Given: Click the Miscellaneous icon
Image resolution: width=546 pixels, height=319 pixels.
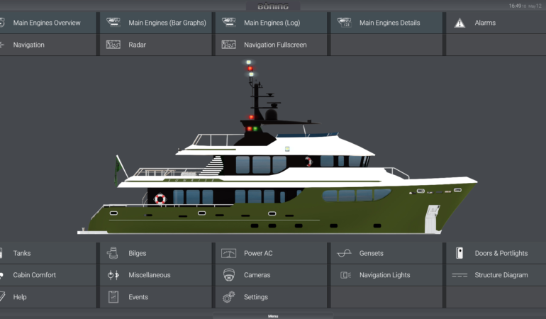Looking at the screenshot, I should 113,275.
